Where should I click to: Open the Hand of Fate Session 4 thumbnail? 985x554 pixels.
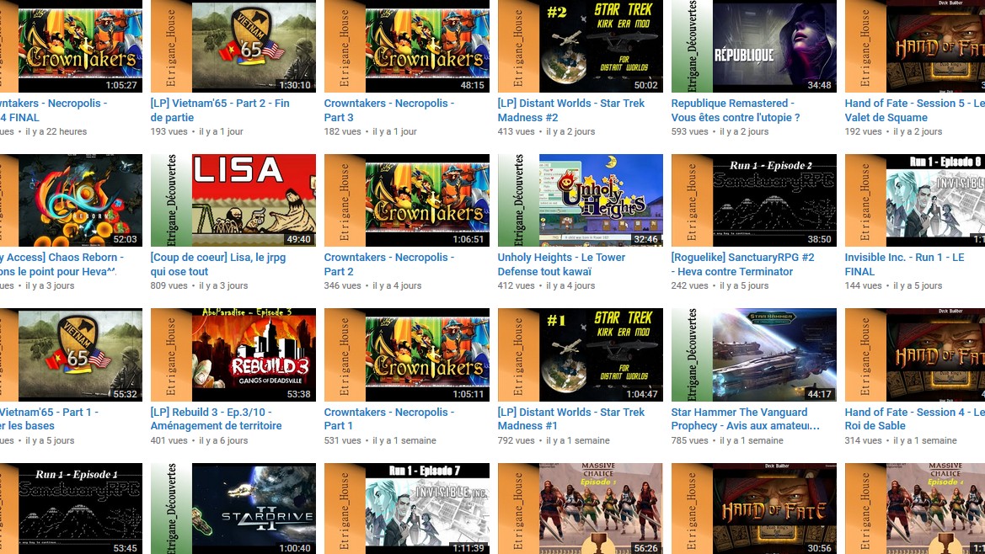pyautogui.click(x=915, y=354)
